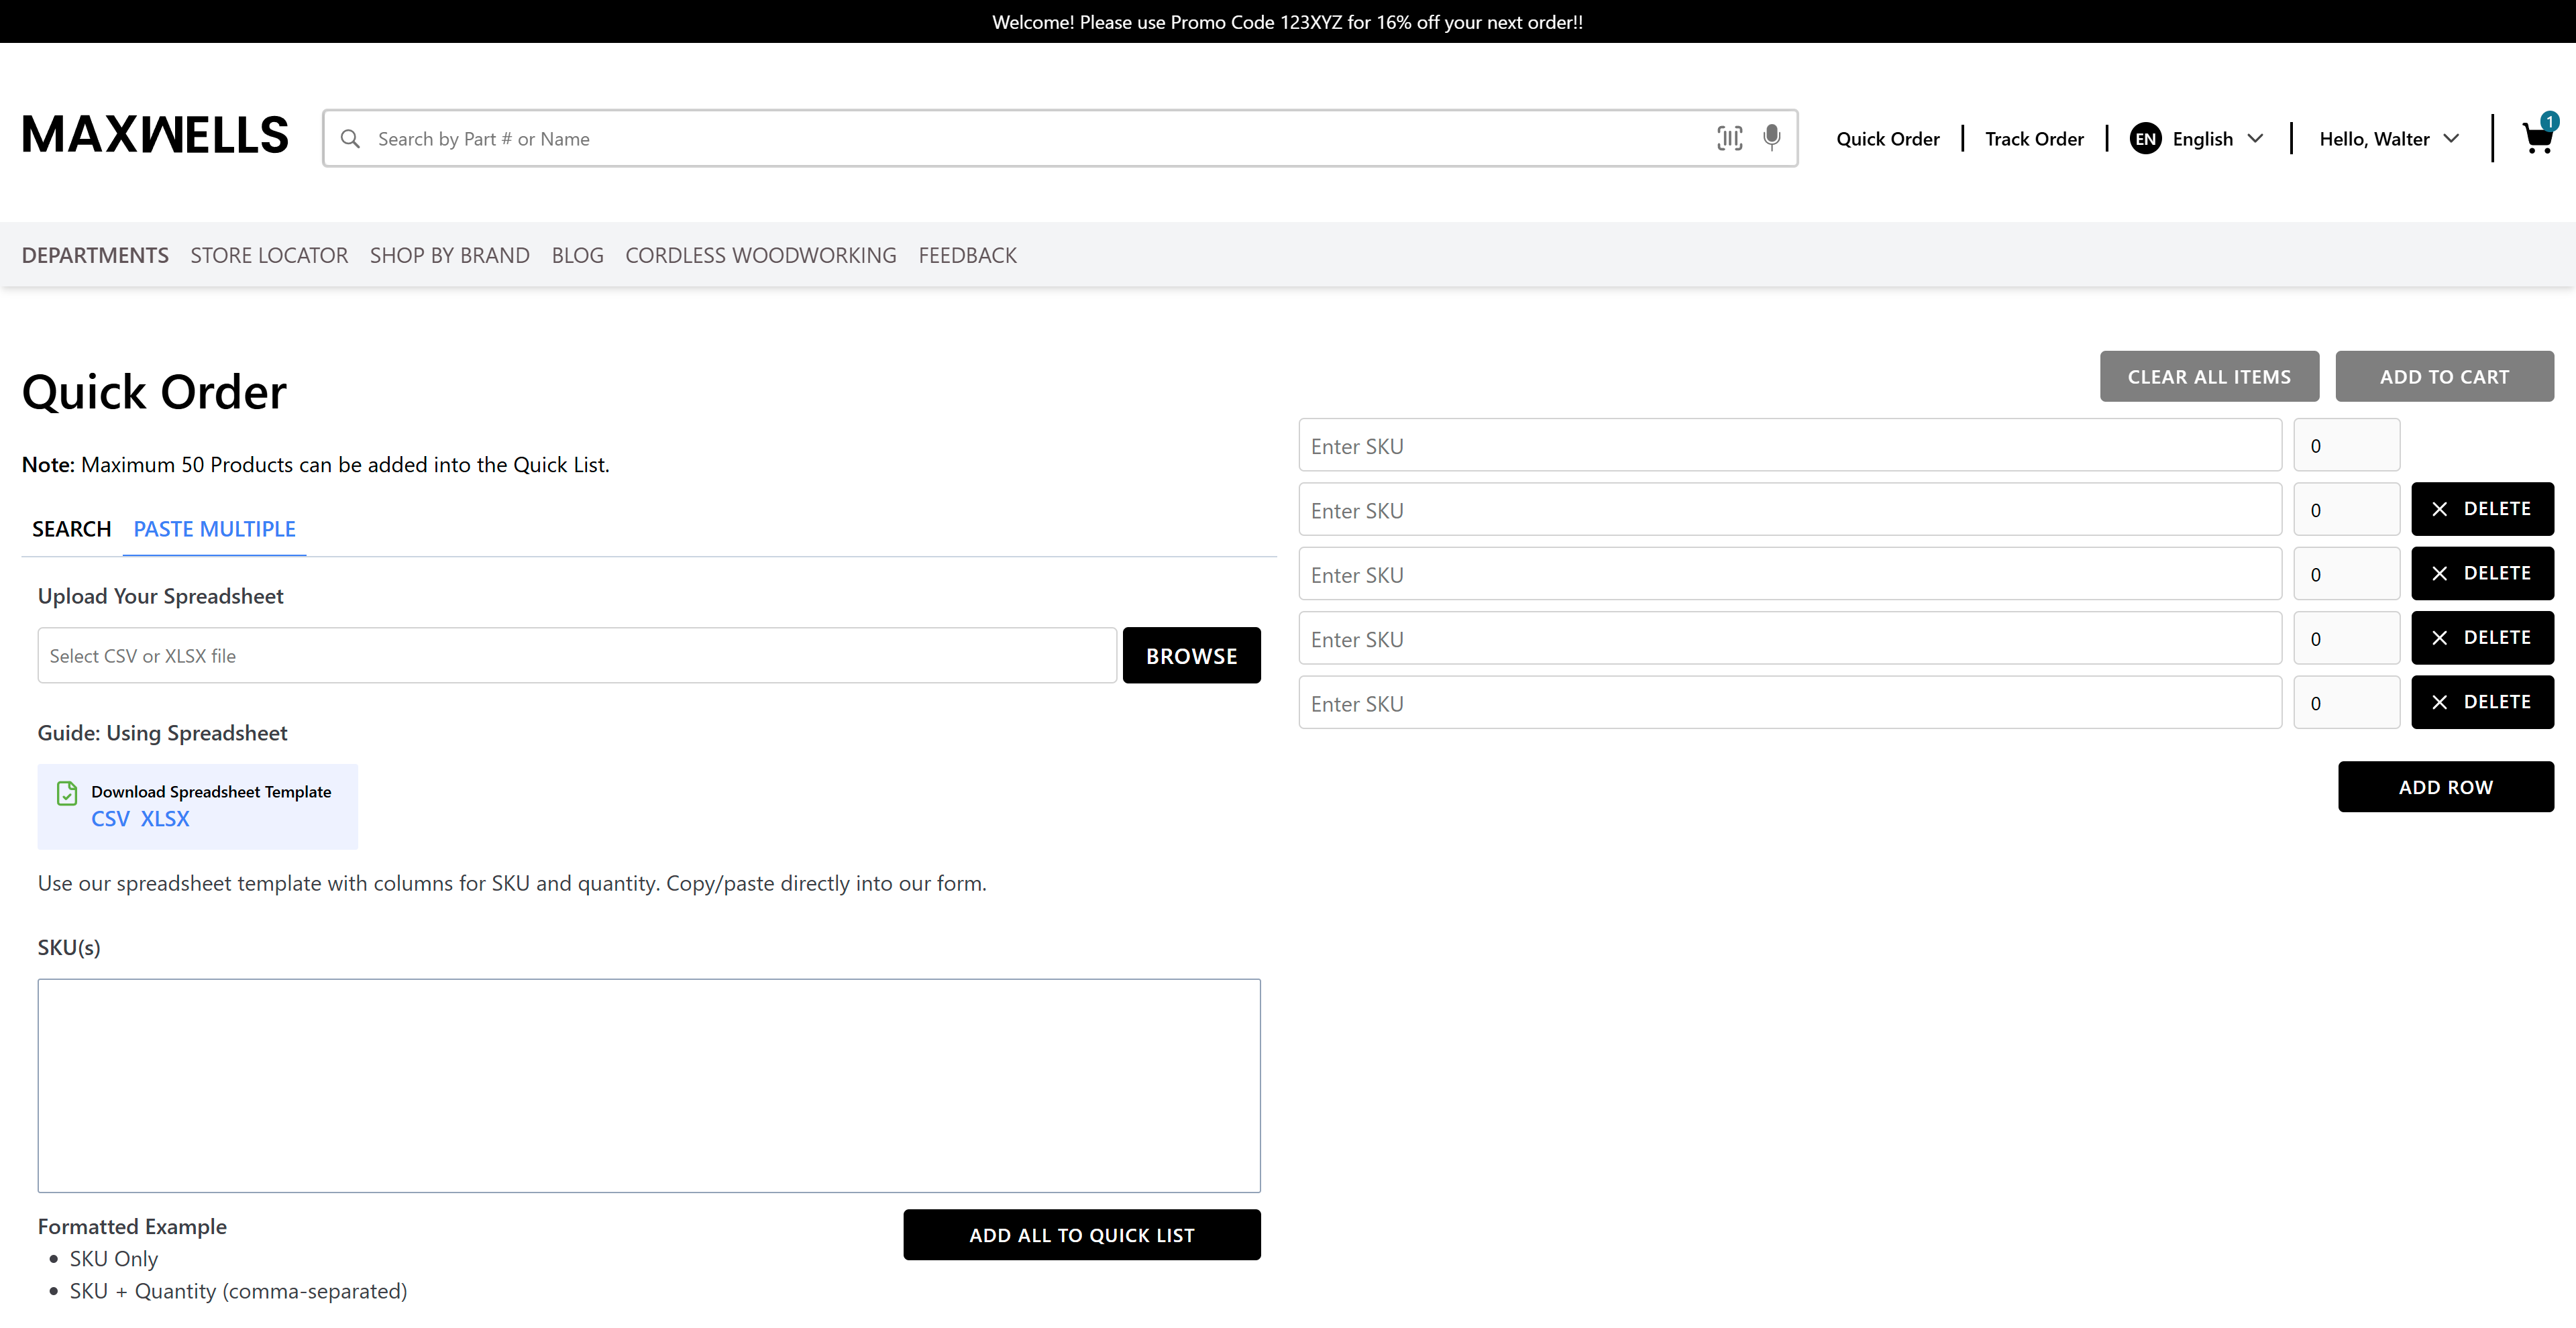Click the barcode scanner icon in search bar
The width and height of the screenshot is (2576, 1328).
click(1729, 138)
